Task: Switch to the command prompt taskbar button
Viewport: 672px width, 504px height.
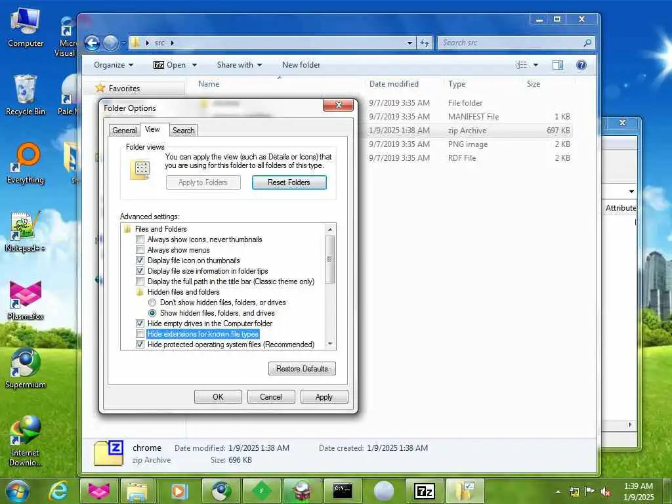Action: pos(343,491)
